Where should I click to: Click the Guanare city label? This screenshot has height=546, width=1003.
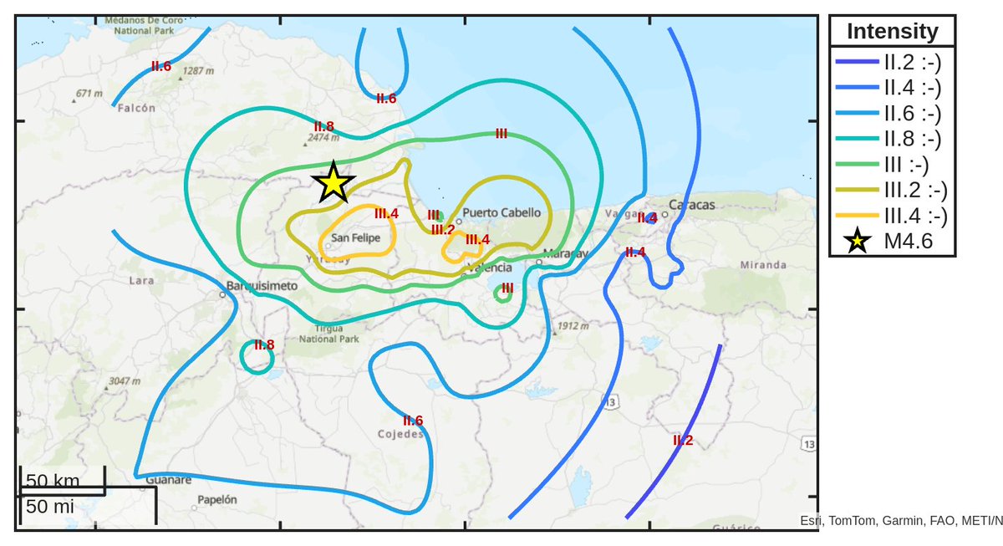click(168, 480)
